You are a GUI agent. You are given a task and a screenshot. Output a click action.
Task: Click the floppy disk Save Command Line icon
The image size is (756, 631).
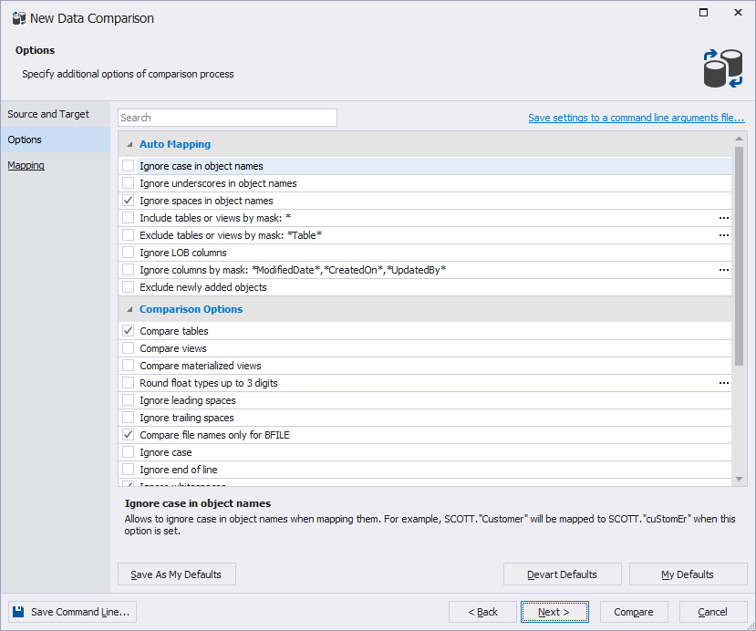[x=19, y=612]
